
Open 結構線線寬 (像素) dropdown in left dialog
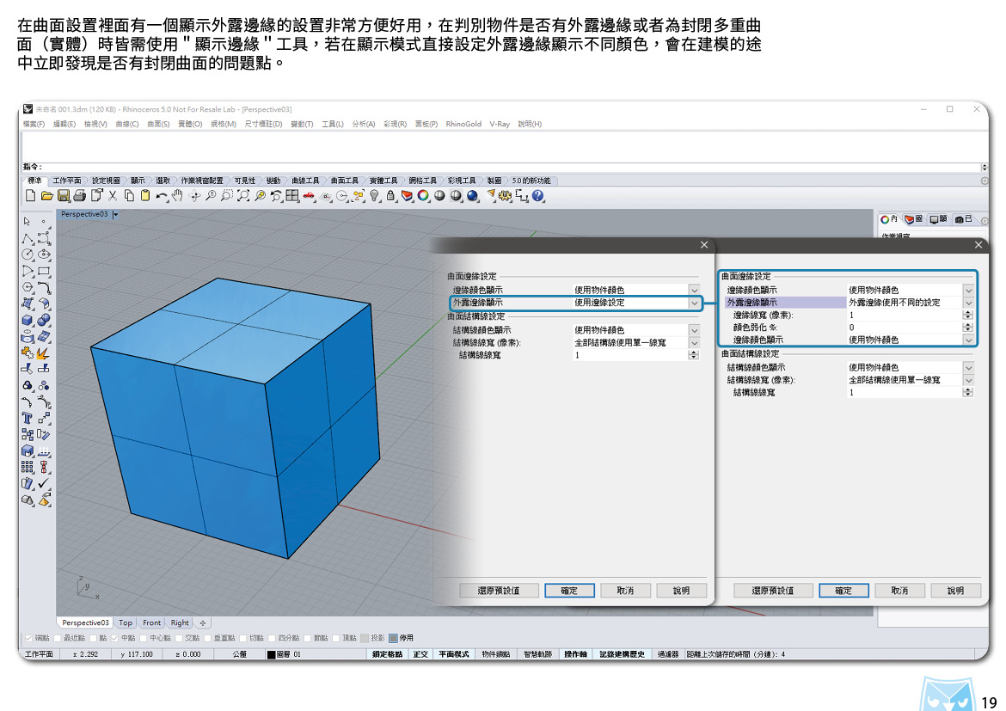(x=694, y=343)
